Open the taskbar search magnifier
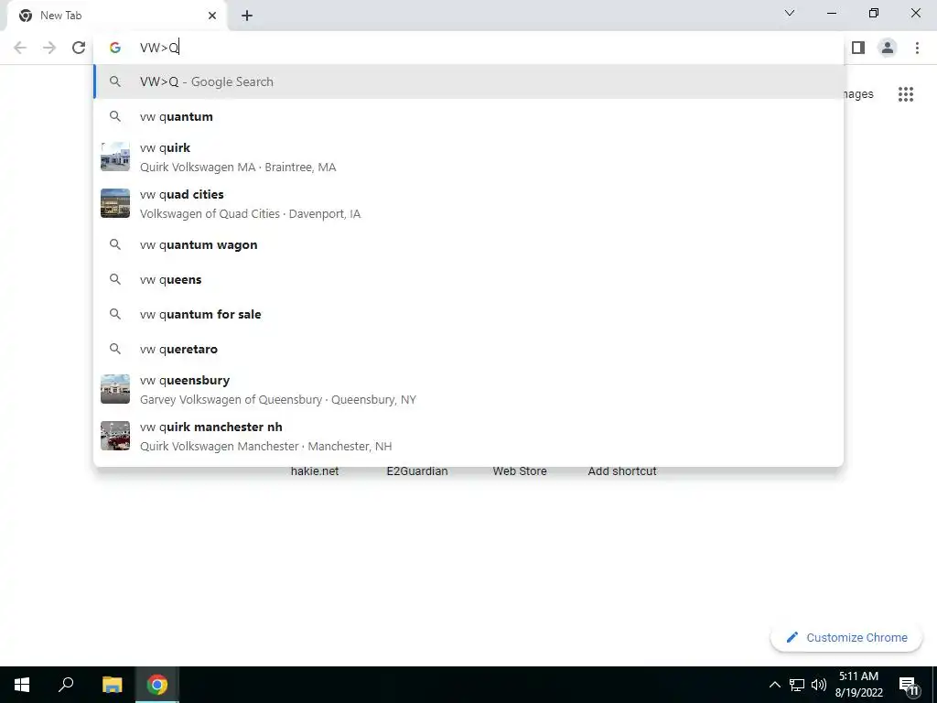The image size is (937, 703). pos(66,685)
